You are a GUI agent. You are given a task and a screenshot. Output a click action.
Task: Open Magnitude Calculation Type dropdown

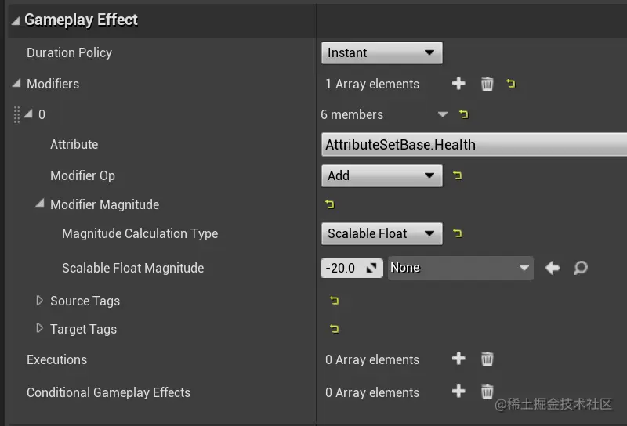[x=382, y=233]
